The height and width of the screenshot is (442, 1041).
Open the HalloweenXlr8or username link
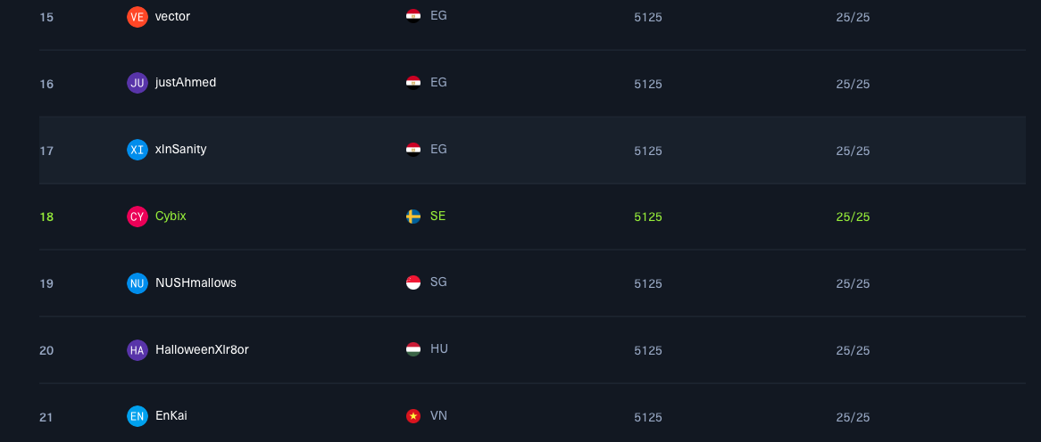(x=202, y=349)
